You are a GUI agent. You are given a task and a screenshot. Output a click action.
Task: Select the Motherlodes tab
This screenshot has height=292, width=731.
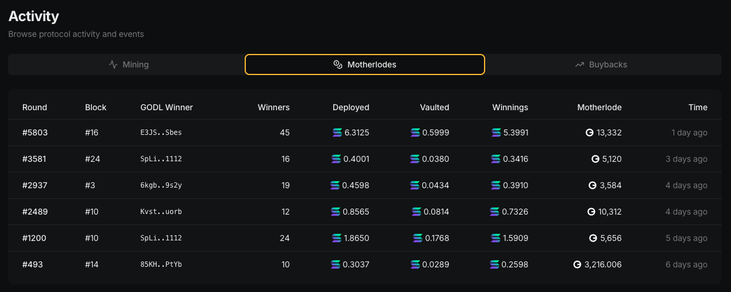coord(364,64)
